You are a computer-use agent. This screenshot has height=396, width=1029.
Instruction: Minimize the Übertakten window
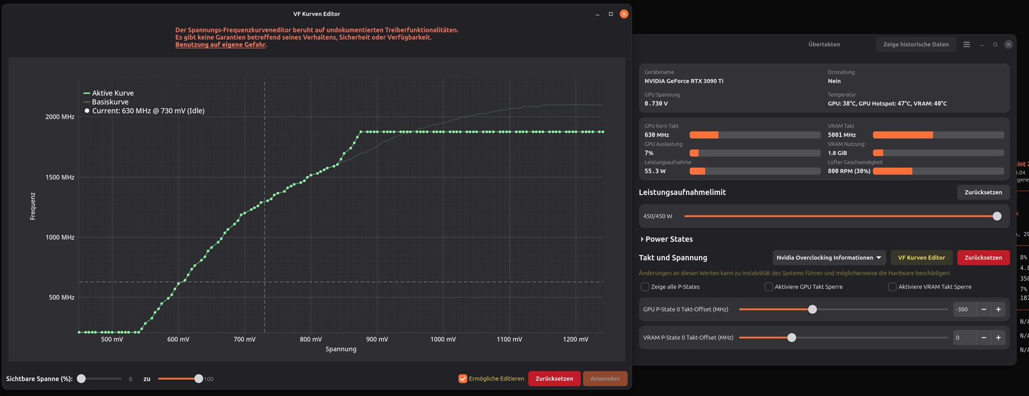tap(982, 44)
